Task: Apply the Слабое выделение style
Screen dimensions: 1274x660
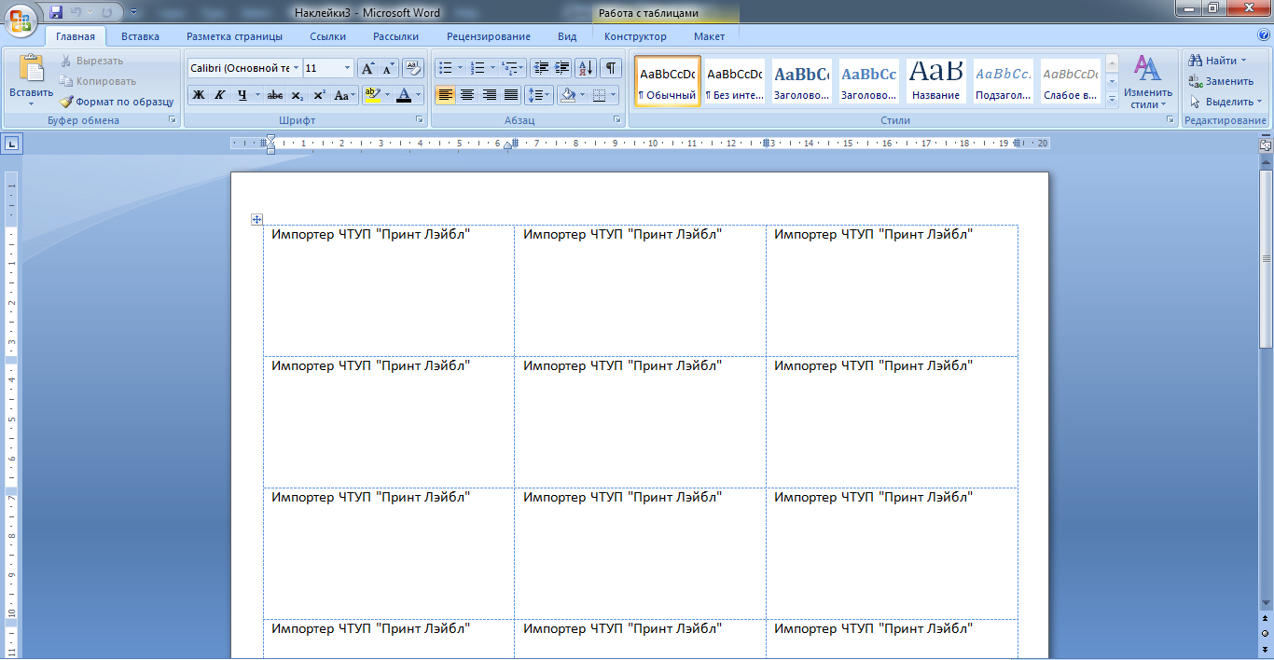Action: click(1070, 81)
